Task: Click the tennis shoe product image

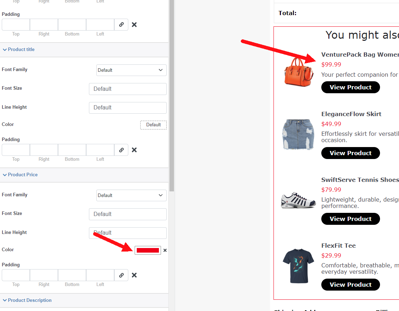Action: pyautogui.click(x=298, y=200)
